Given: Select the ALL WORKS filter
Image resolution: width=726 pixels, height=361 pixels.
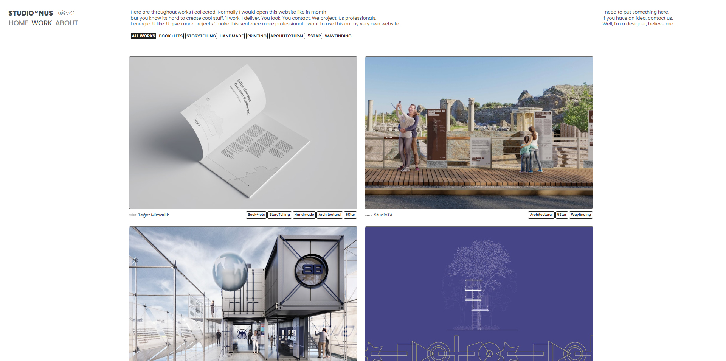Looking at the screenshot, I should pyautogui.click(x=143, y=36).
